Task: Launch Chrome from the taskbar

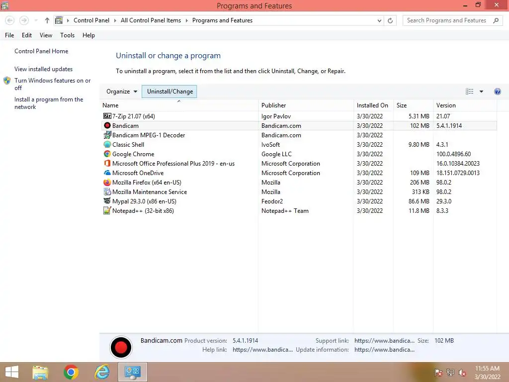Action: tap(71, 372)
